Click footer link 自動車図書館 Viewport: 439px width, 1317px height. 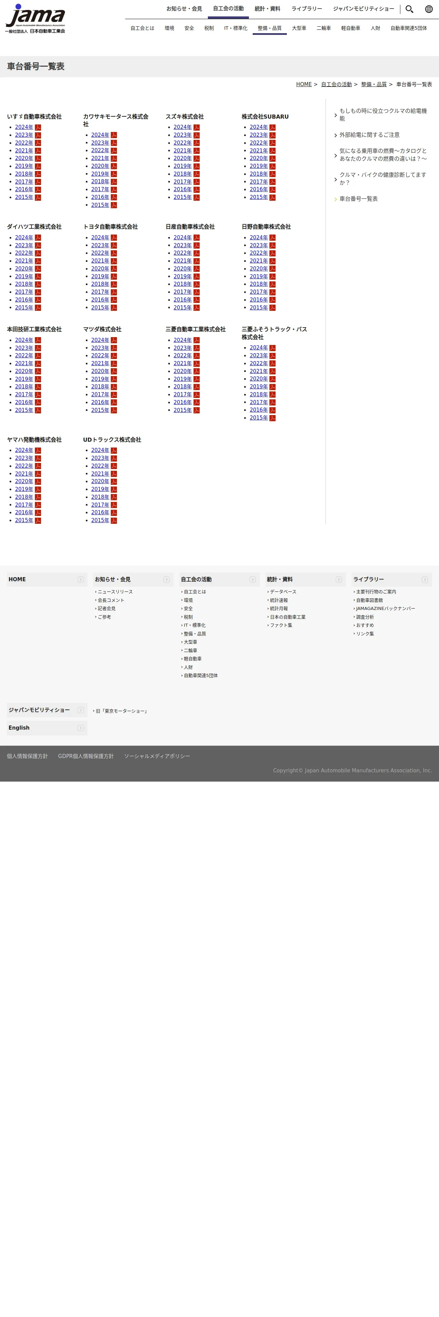370,600
